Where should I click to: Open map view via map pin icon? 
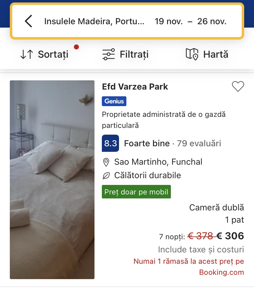(x=192, y=54)
